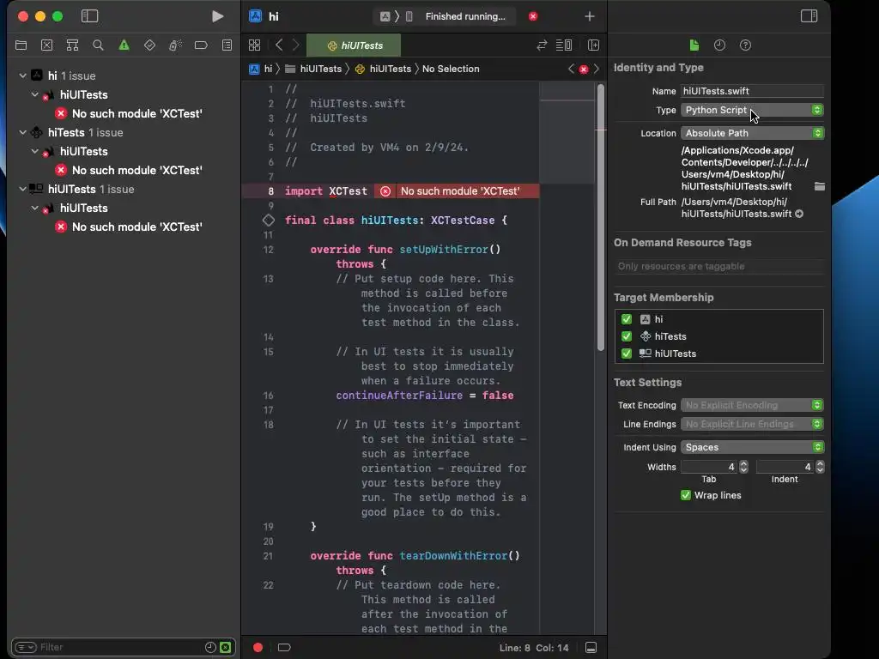879x659 pixels.
Task: Click the test diamond beside class hiUITests
Action: (x=269, y=221)
